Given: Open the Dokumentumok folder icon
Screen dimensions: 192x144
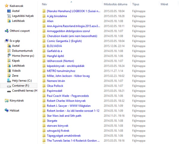Looking at the screenshot, I should click(9, 51).
